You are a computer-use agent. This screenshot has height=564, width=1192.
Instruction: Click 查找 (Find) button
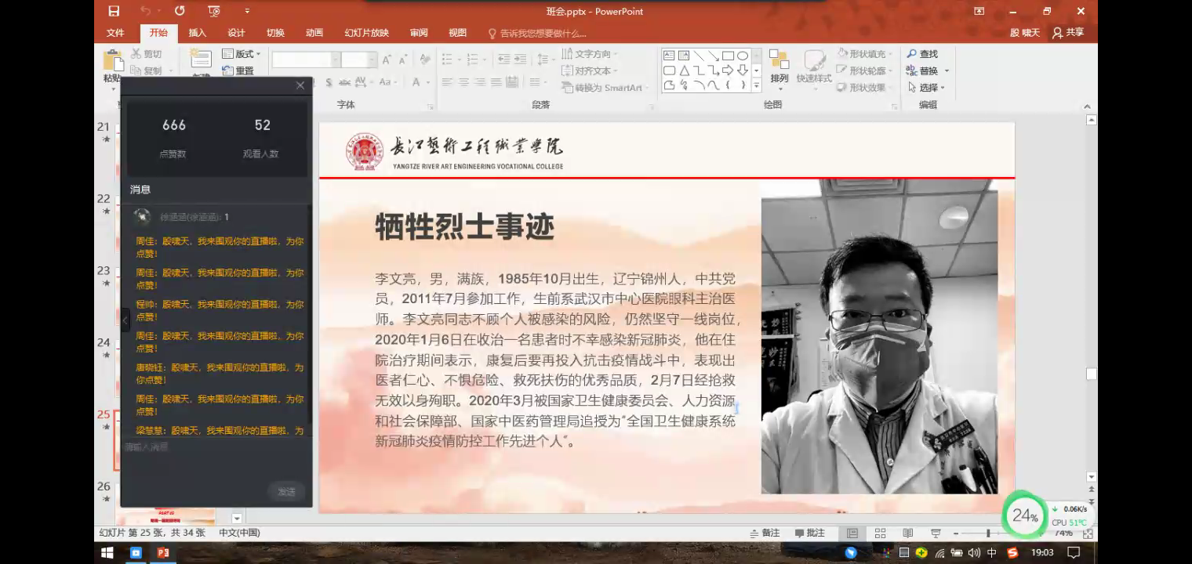(923, 54)
